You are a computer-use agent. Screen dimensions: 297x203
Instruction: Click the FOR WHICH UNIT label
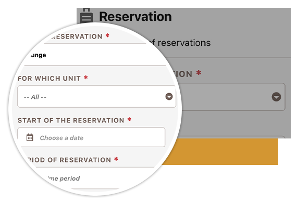49,78
